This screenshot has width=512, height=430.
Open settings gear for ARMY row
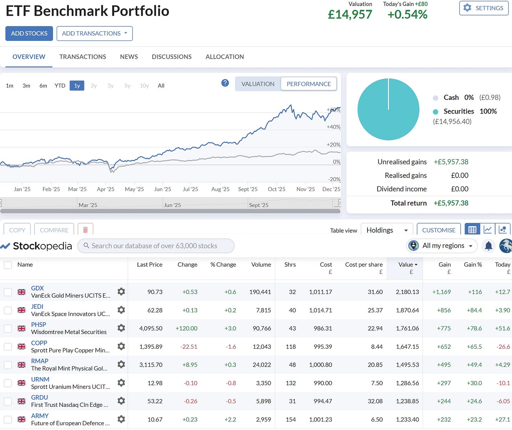121,419
